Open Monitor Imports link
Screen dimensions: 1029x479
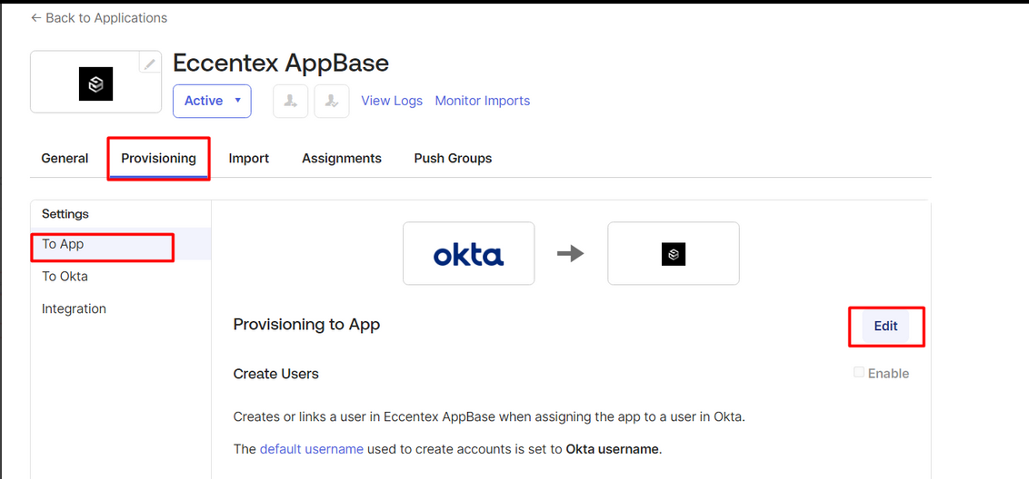click(x=483, y=101)
